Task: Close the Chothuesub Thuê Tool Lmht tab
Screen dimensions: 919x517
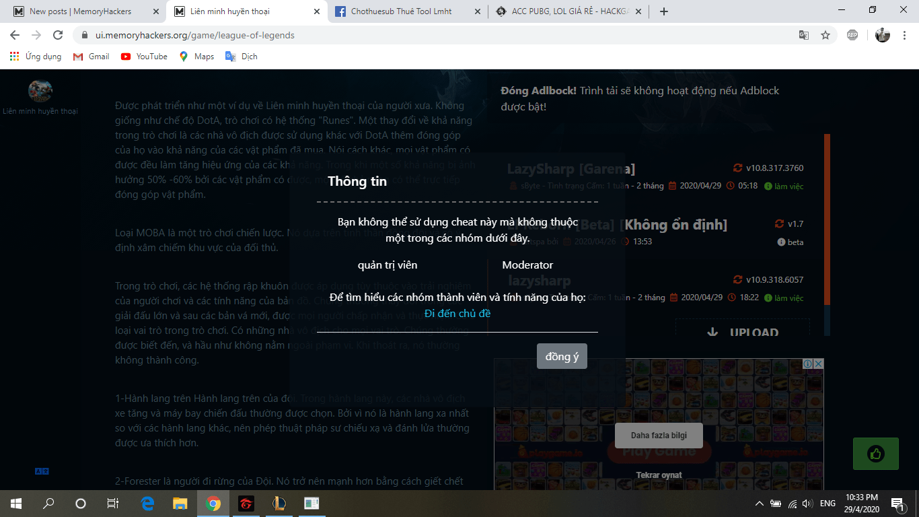Action: tap(477, 11)
